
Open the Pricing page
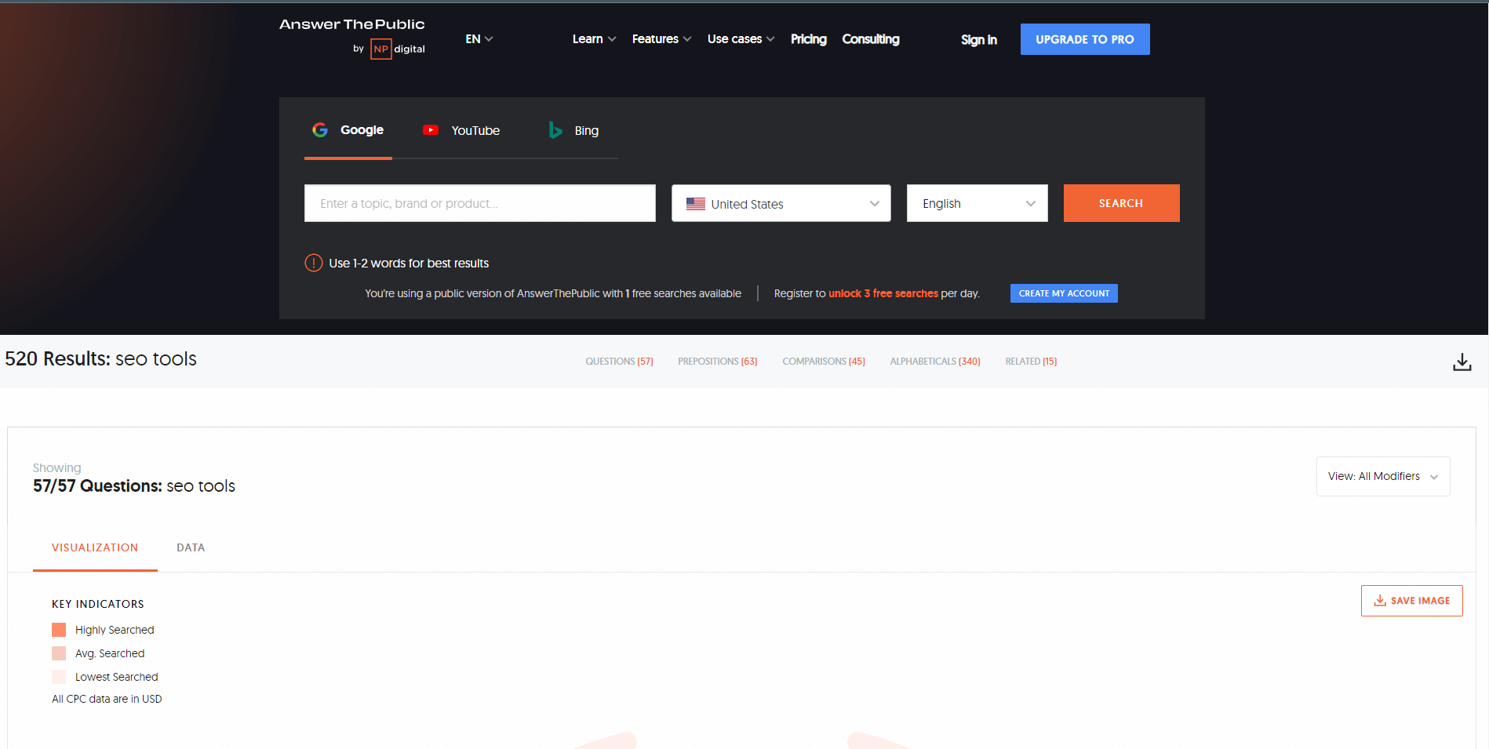pos(808,39)
